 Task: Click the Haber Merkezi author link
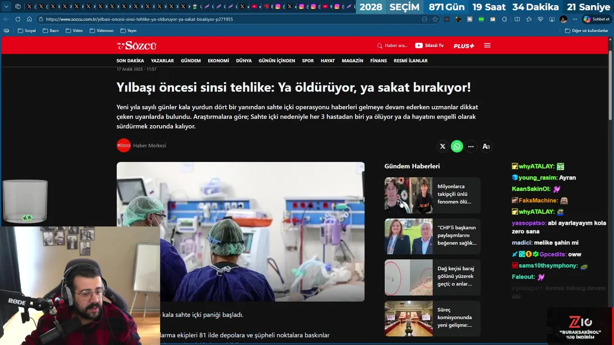click(x=150, y=146)
